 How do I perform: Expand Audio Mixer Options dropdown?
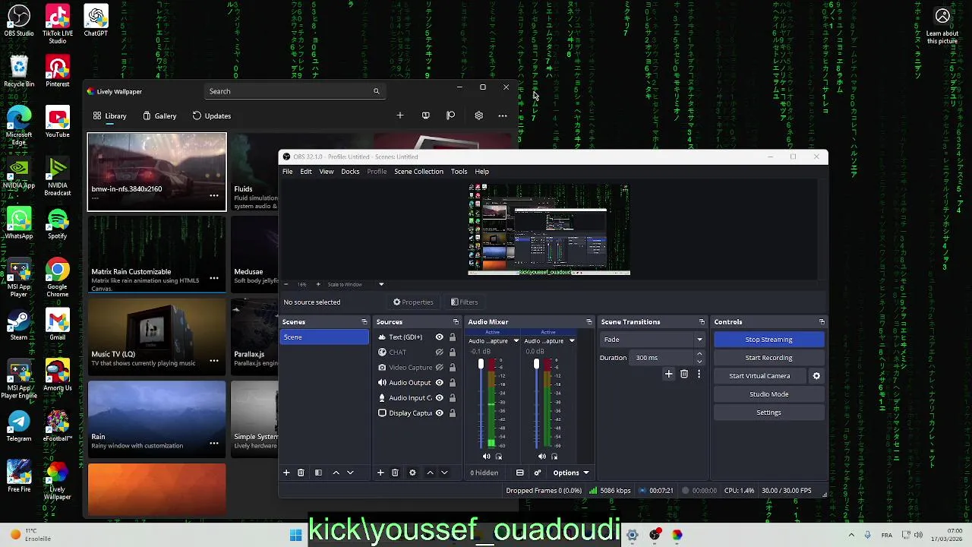point(570,473)
